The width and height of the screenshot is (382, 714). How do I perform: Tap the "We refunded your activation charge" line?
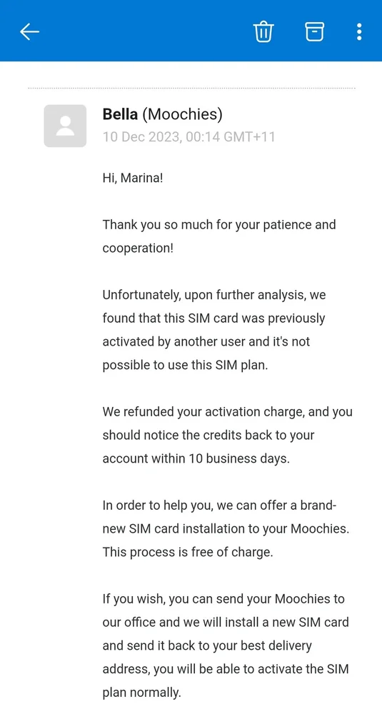click(227, 412)
